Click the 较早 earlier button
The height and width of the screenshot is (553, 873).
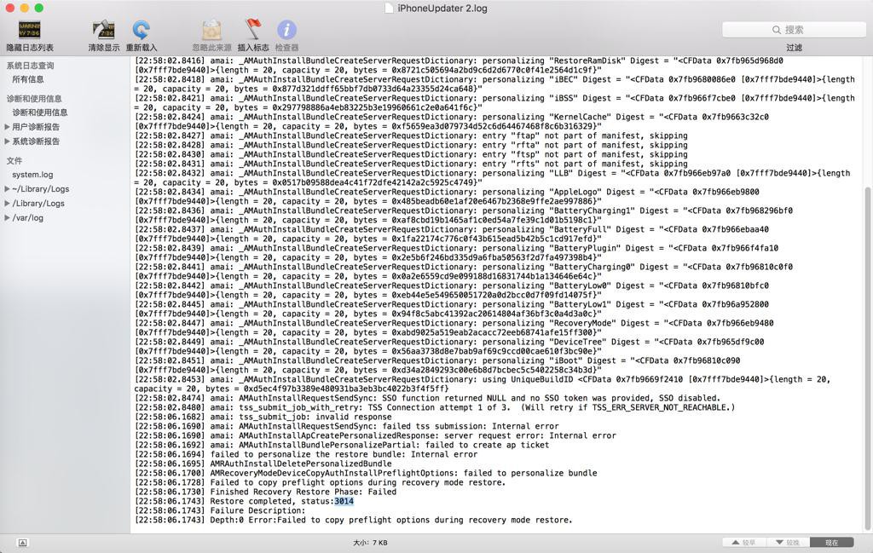pos(743,543)
